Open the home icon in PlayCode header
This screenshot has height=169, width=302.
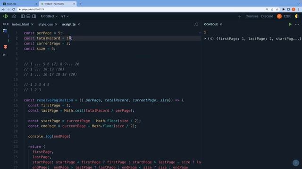14,16
